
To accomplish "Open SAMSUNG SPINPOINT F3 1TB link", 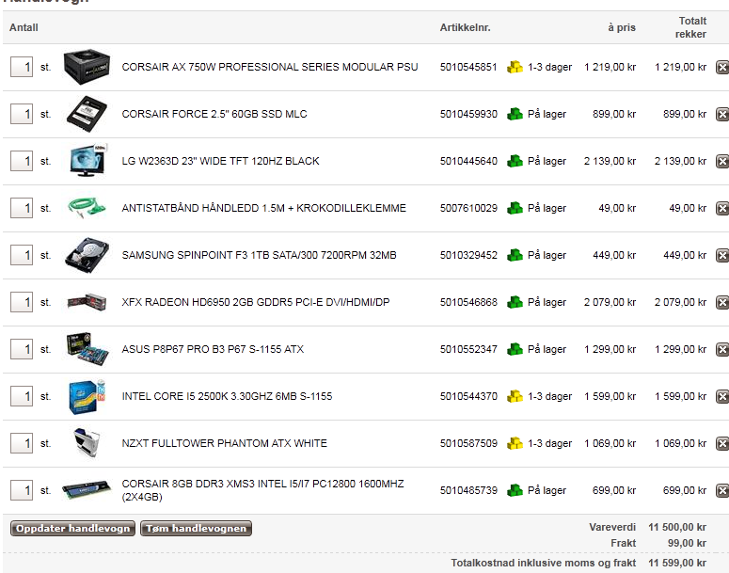I will click(x=259, y=255).
